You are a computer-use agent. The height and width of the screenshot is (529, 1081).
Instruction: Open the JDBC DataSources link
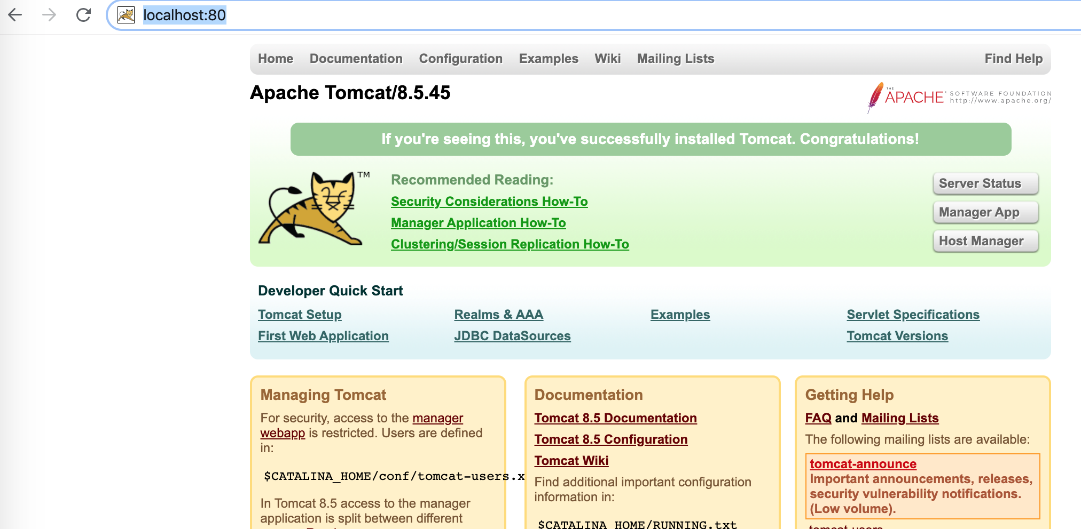[x=513, y=336]
